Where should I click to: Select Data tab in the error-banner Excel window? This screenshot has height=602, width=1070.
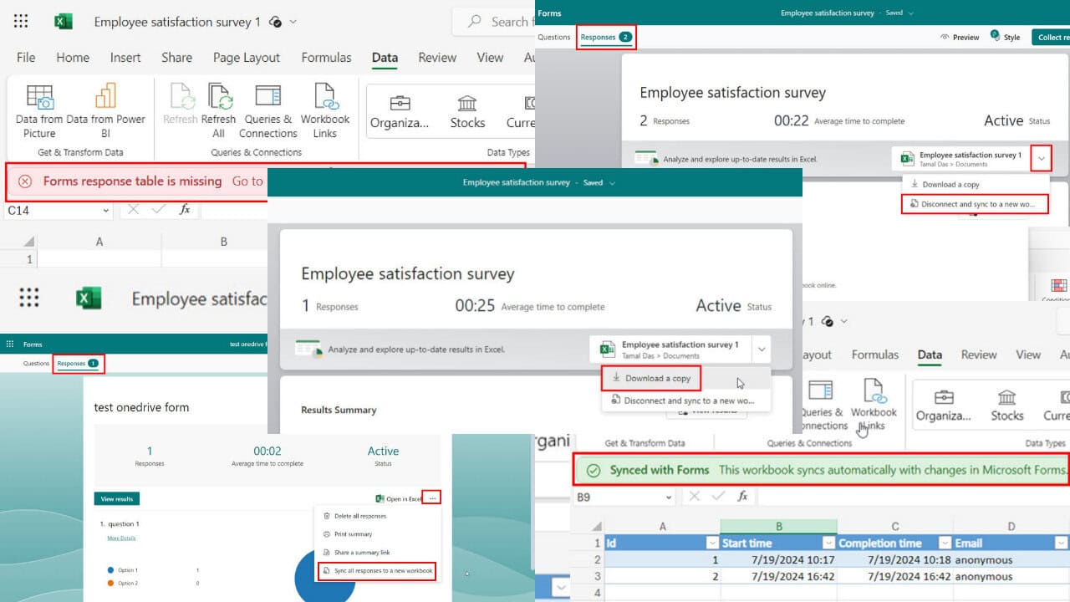[x=385, y=58]
